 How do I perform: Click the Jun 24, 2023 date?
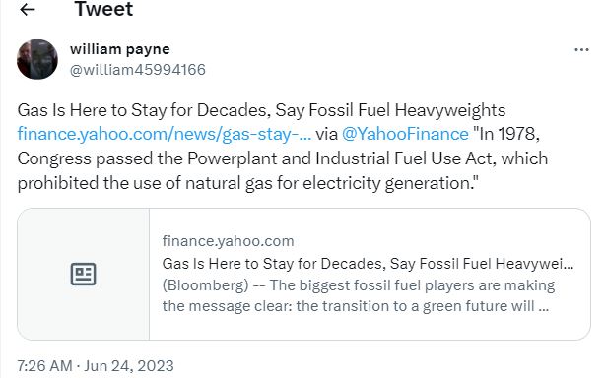[x=129, y=365]
